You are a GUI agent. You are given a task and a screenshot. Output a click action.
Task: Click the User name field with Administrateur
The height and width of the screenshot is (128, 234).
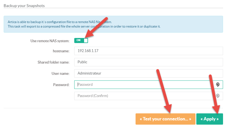pos(148,73)
